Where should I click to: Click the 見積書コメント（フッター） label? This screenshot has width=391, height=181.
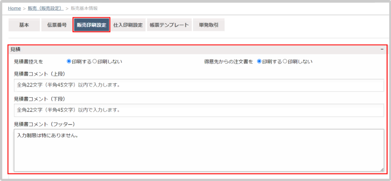44,124
